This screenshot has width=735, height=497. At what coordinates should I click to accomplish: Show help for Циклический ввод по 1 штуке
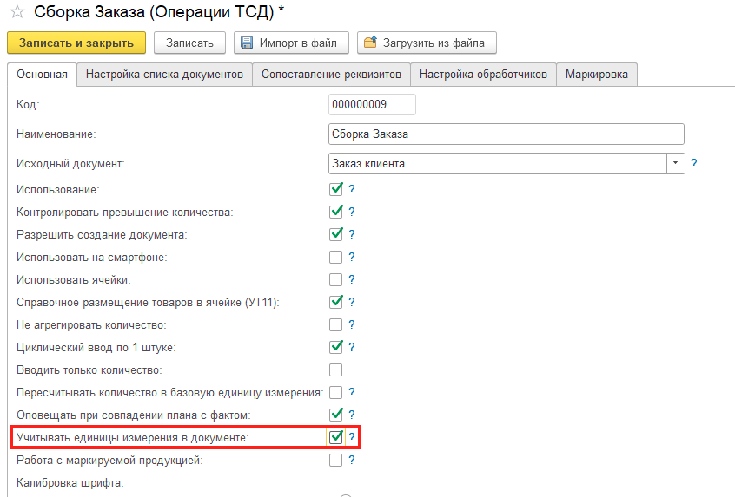[x=352, y=347]
